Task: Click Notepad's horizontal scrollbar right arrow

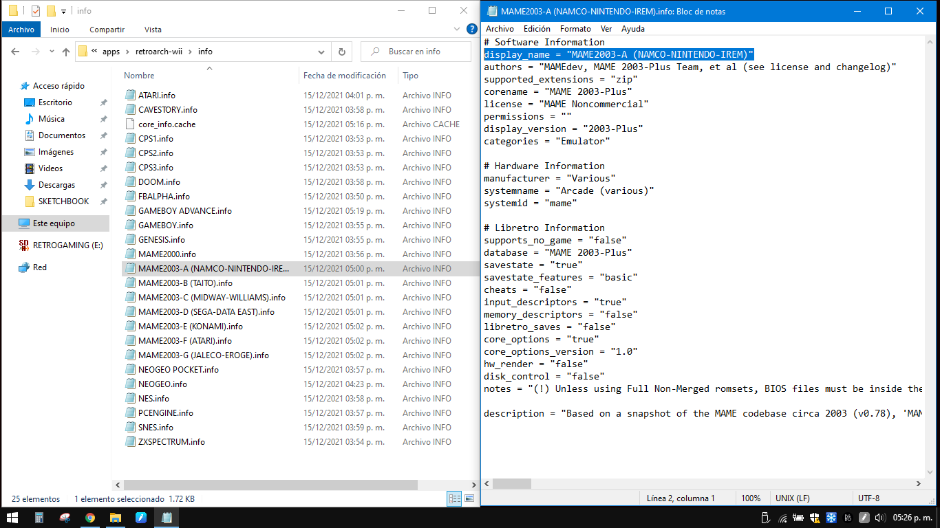Action: coord(919,483)
